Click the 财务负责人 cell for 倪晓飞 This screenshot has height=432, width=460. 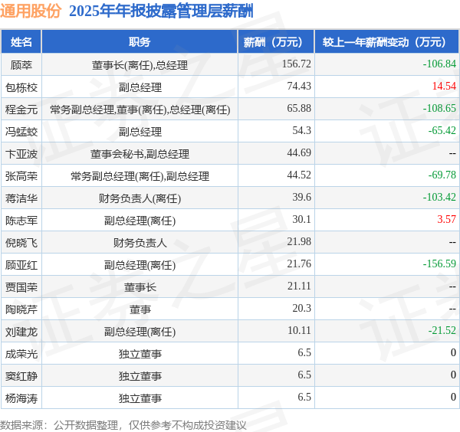click(140, 243)
